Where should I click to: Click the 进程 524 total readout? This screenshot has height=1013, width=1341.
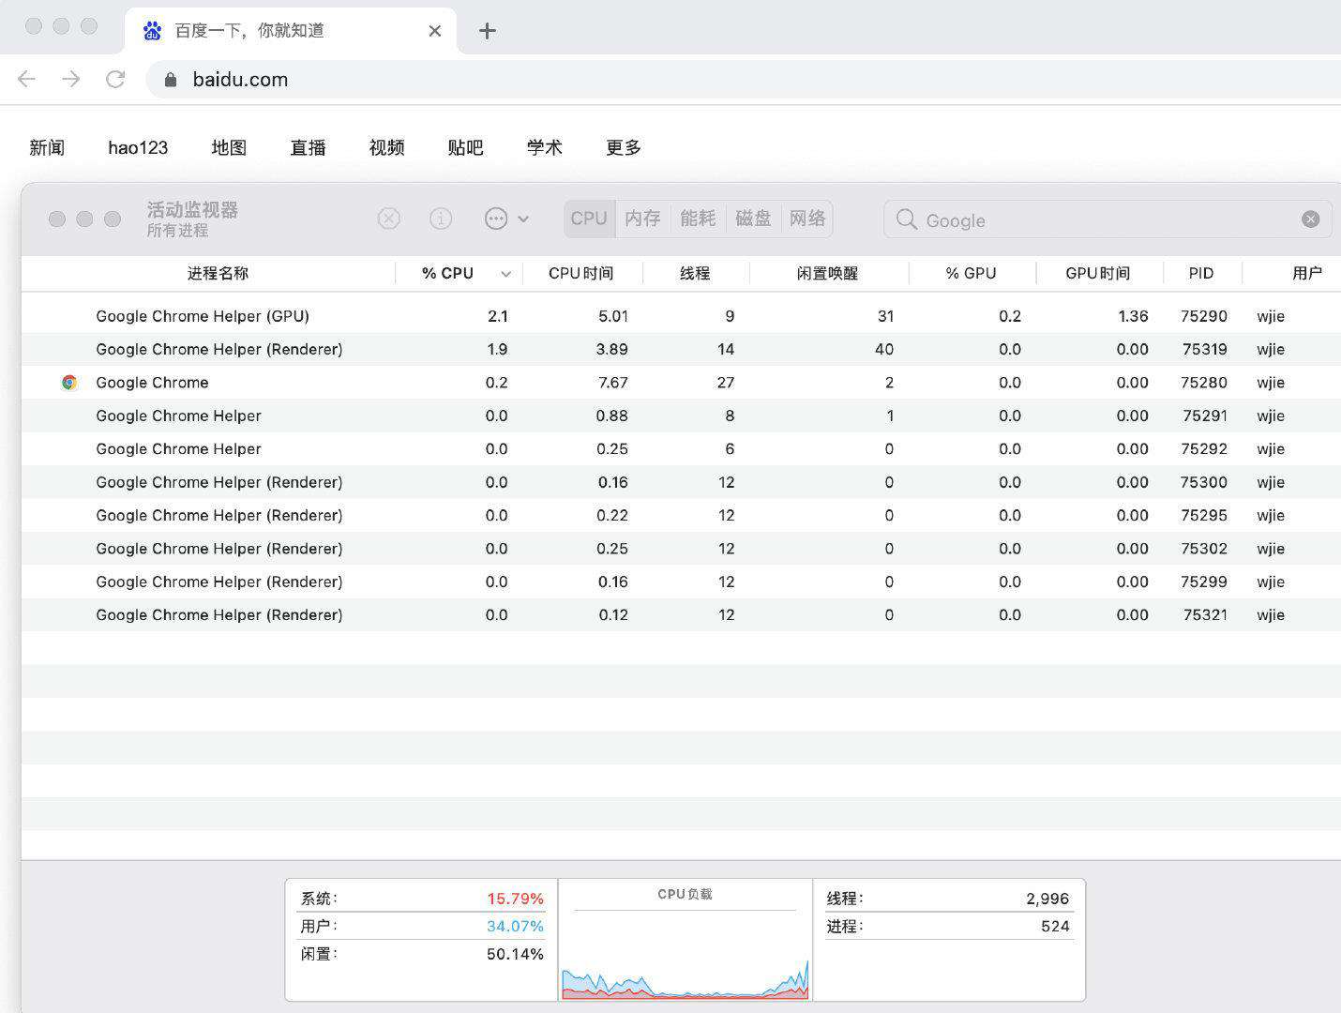coord(948,926)
